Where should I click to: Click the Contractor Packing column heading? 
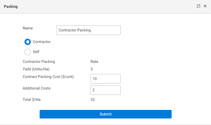pos(39,62)
